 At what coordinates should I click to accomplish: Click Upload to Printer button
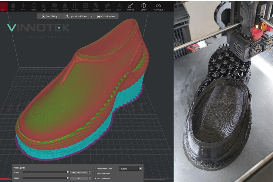coord(76,16)
